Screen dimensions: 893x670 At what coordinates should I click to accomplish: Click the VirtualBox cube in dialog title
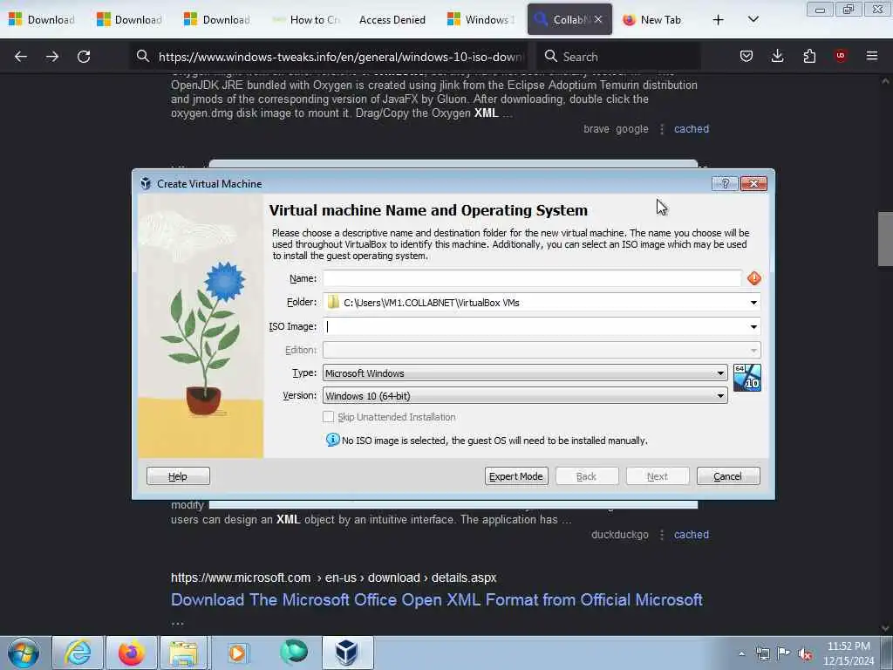tap(146, 183)
